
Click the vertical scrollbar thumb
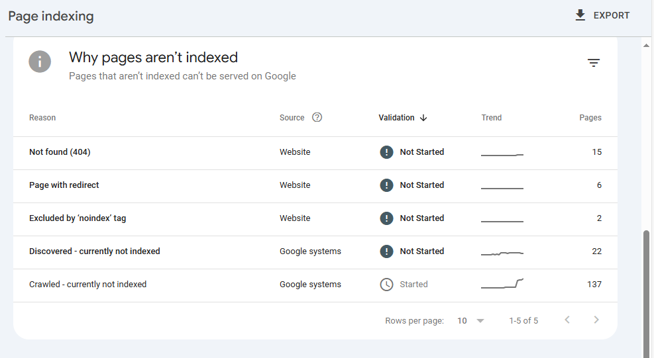tap(647, 291)
